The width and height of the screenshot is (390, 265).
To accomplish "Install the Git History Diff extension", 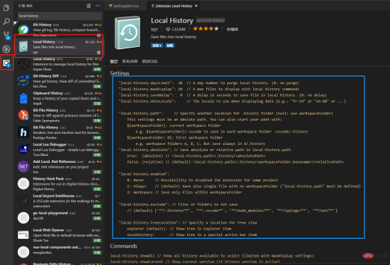I will point(97,86).
